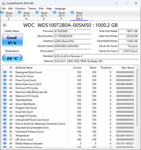Screen dimensions: 141x150
Task: Open the Language menu
Action: 60,9
